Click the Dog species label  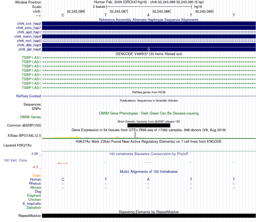[x=38, y=192]
